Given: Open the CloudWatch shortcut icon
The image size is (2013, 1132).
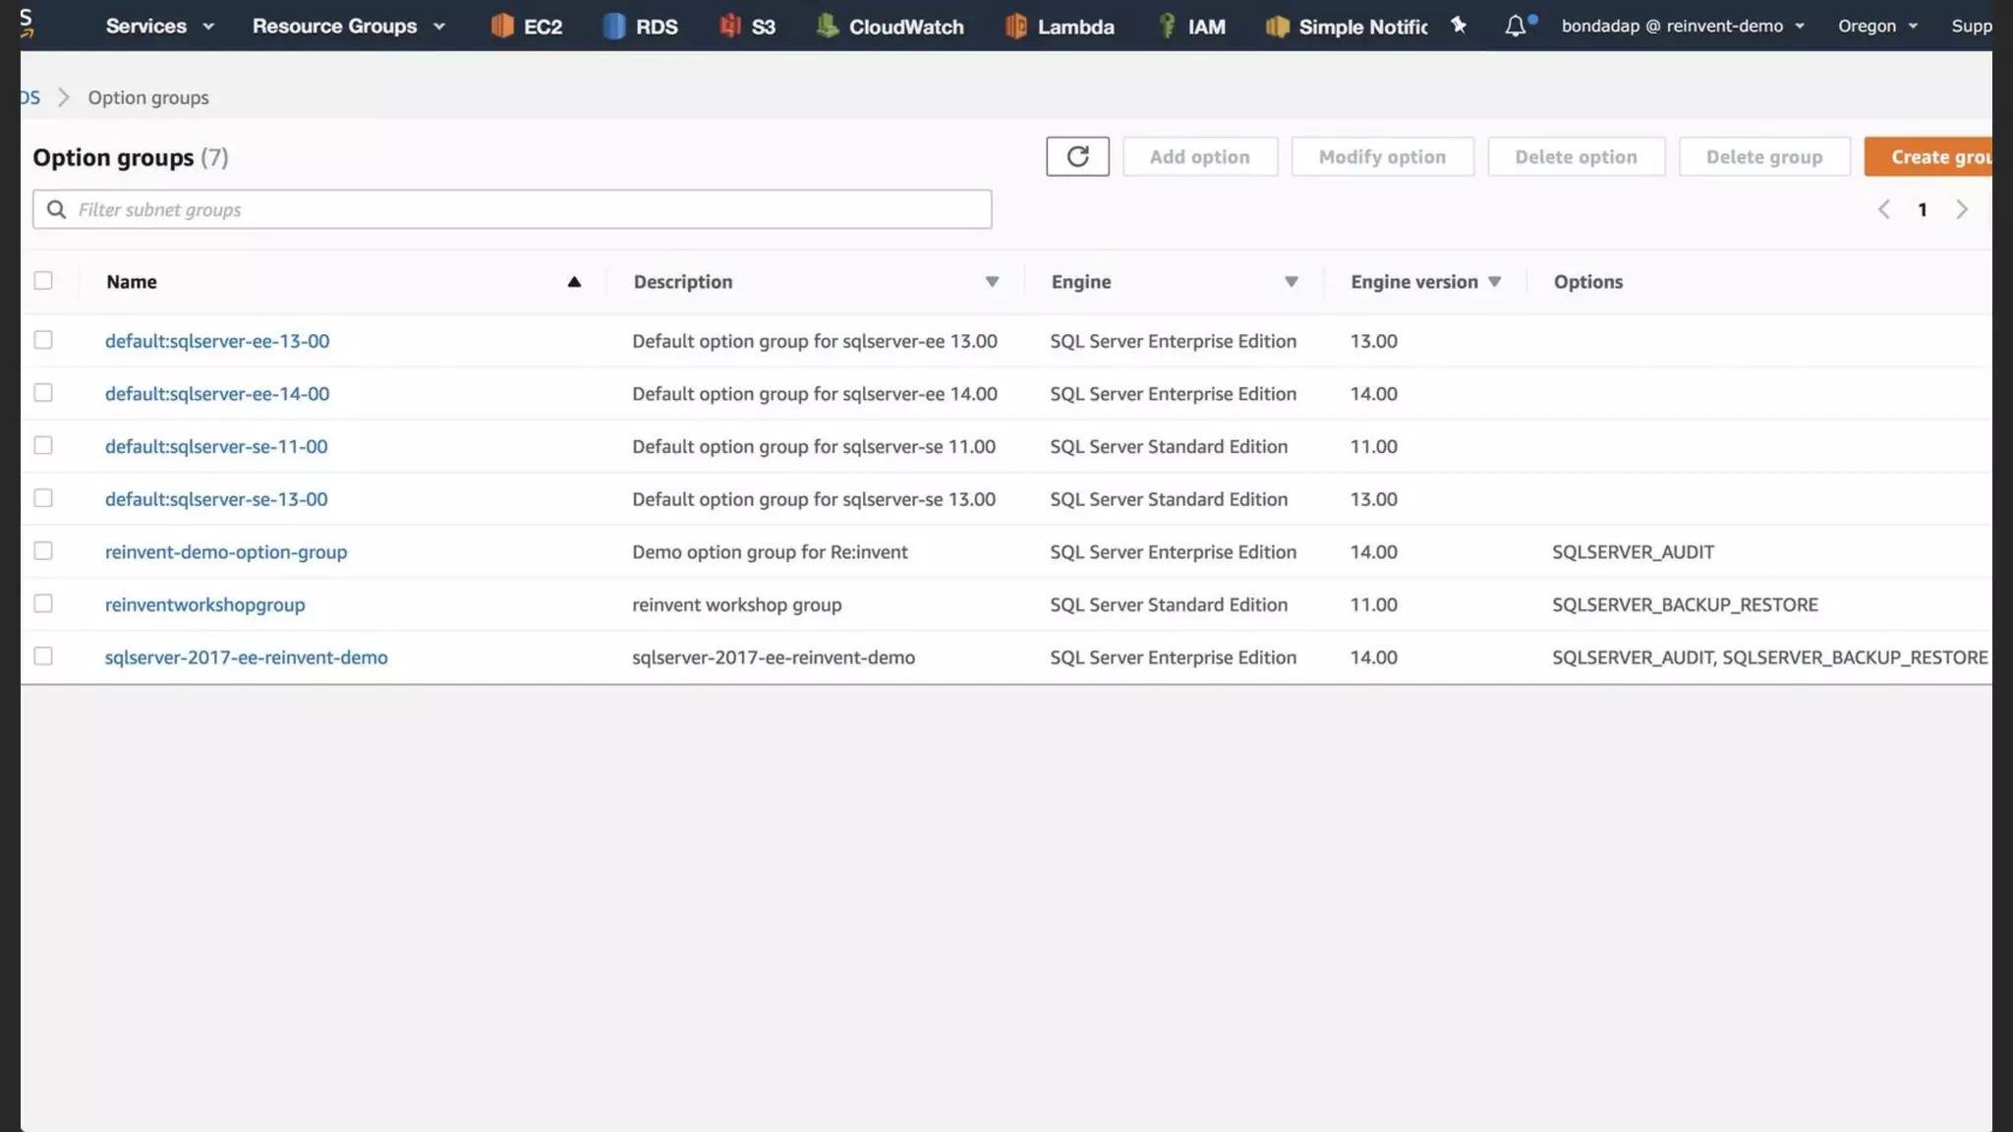Looking at the screenshot, I should [x=828, y=27].
